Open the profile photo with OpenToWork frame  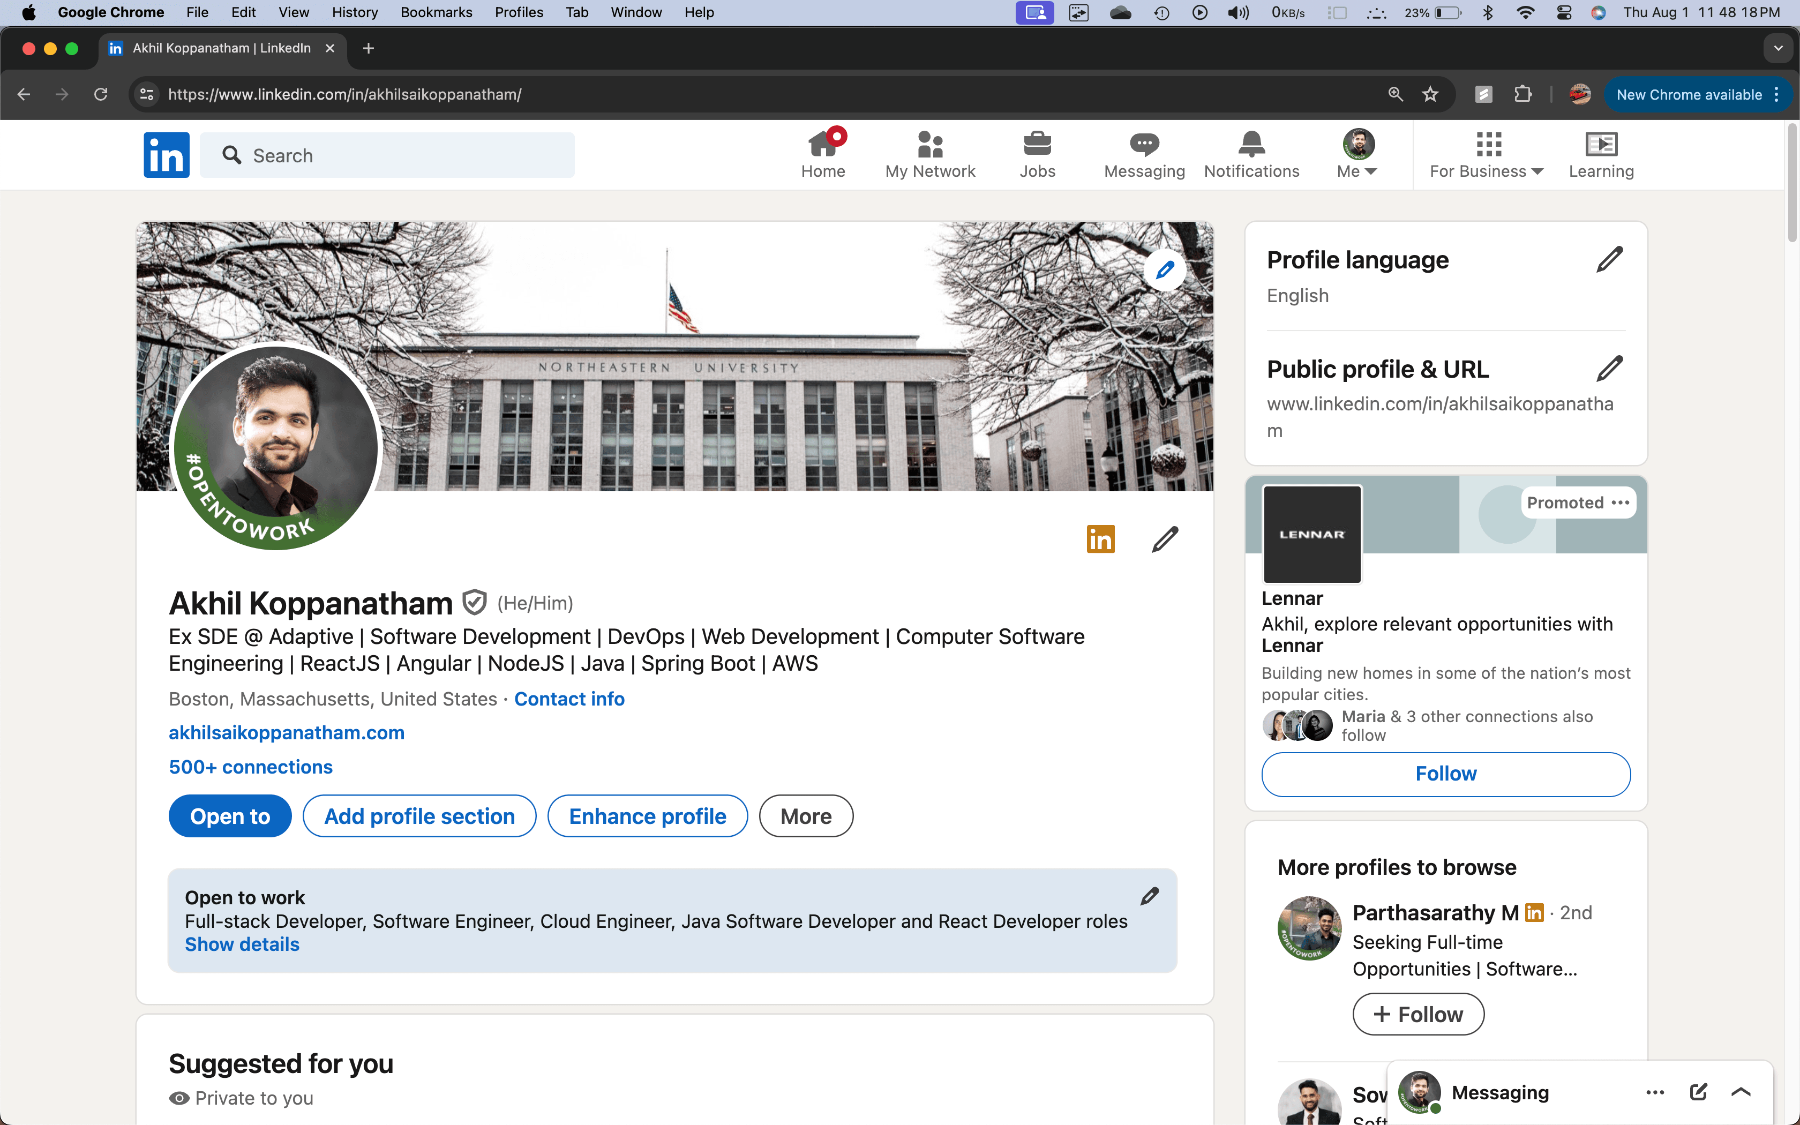click(276, 448)
